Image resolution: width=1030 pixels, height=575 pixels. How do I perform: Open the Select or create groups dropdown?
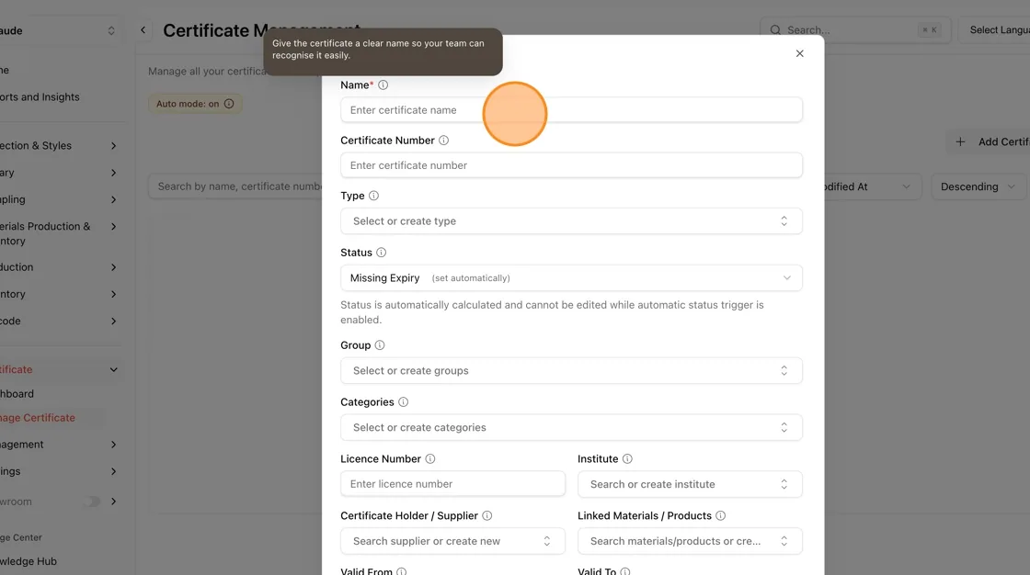(571, 371)
